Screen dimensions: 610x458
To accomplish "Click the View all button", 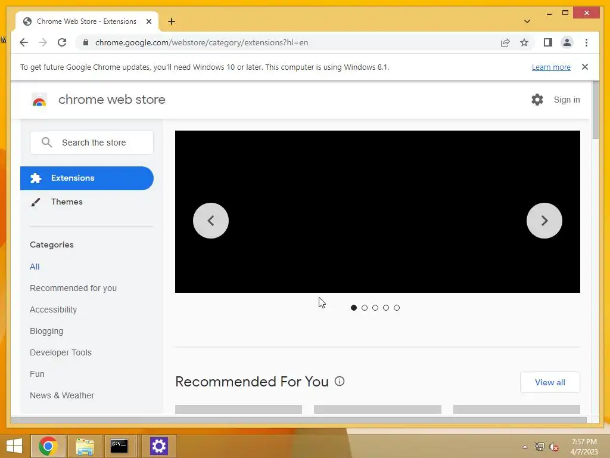I will tap(550, 382).
